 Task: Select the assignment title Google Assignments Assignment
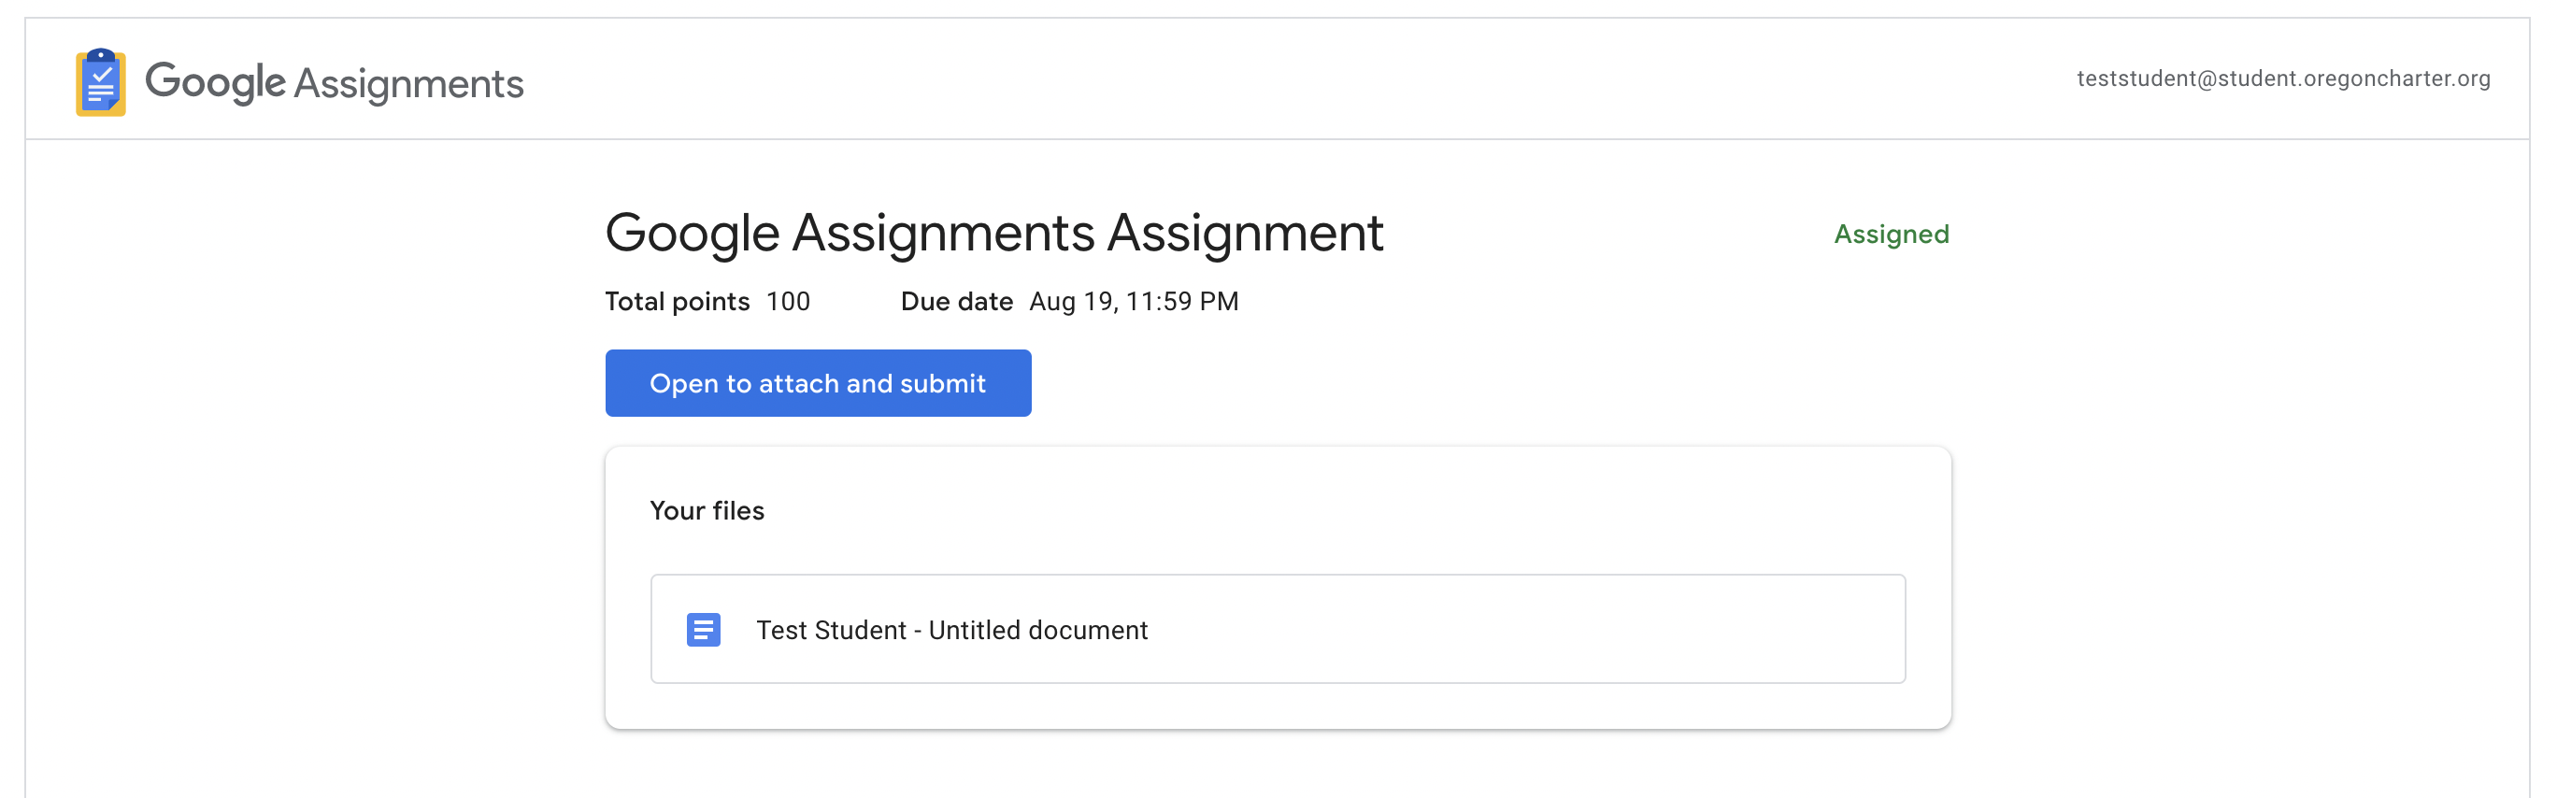point(993,234)
